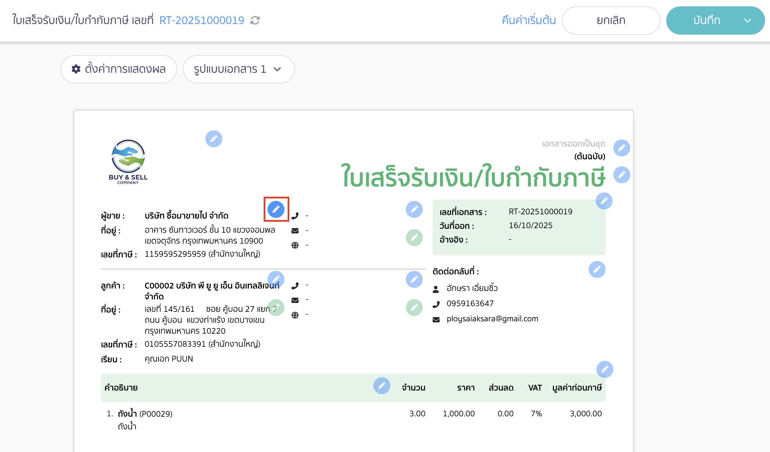Screen dimensions: 770x452
Task: Click blue pencil right of customer phone row
Action: coord(414,279)
